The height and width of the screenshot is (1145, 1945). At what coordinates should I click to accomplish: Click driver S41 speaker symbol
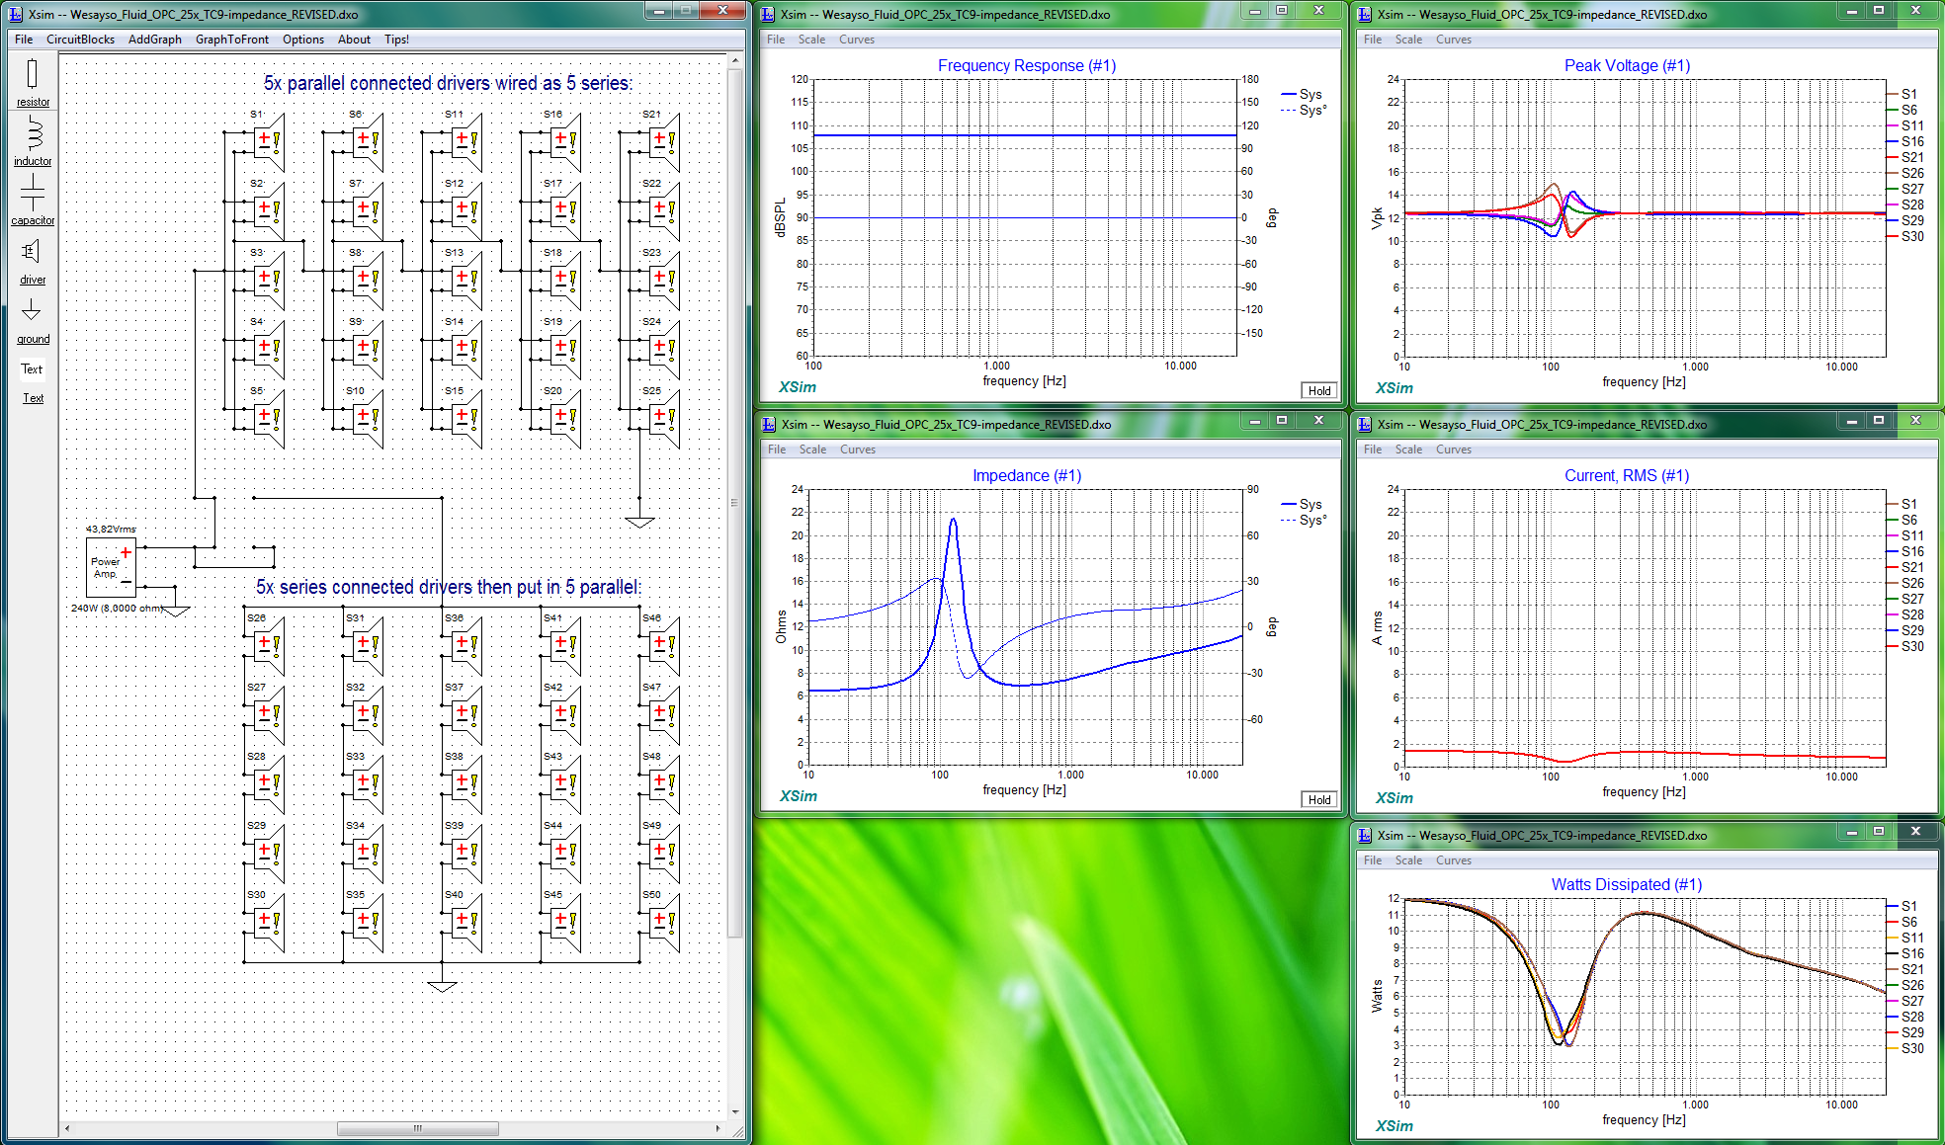[x=565, y=646]
